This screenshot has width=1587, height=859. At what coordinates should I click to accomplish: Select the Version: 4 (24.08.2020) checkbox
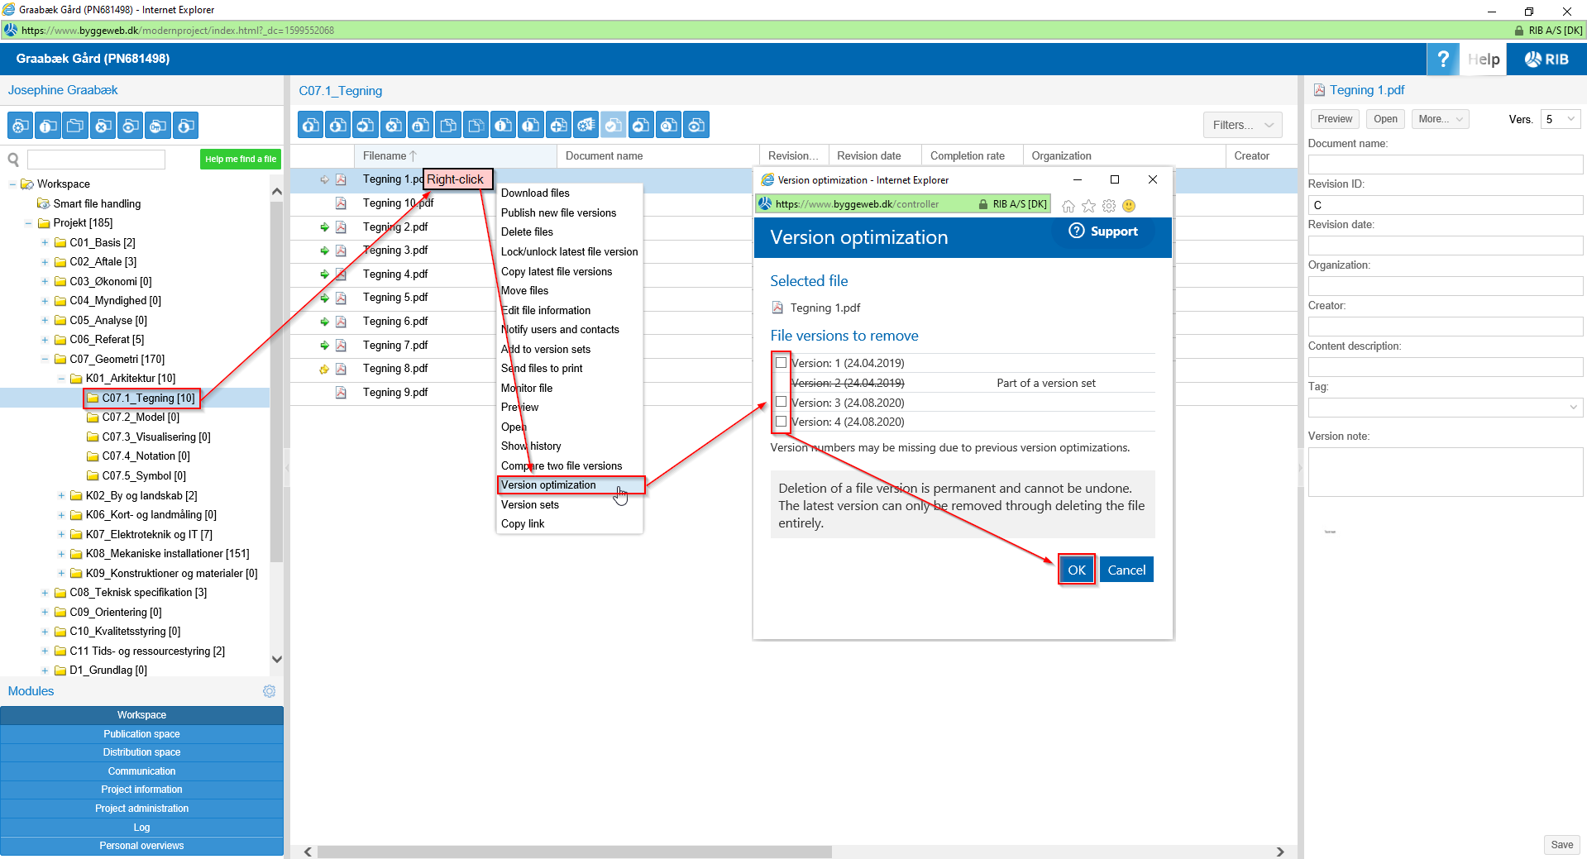click(x=781, y=422)
